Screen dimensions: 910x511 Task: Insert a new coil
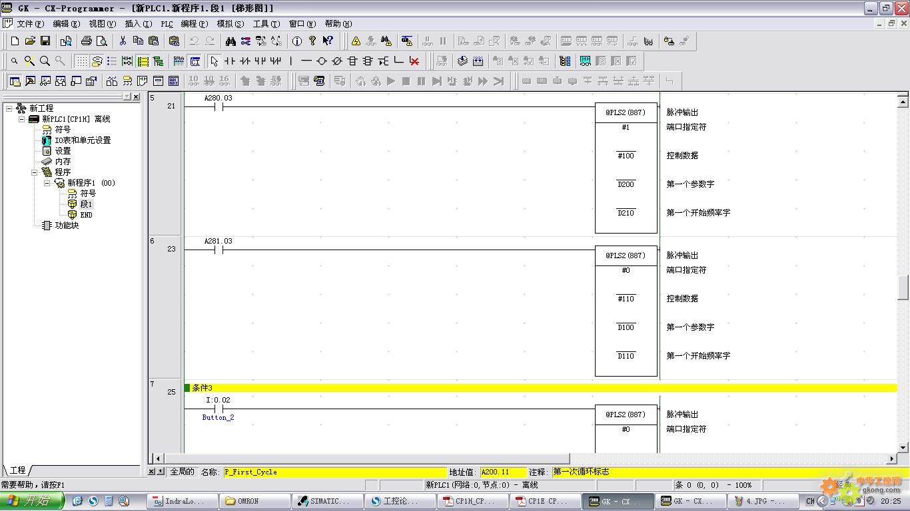point(321,61)
